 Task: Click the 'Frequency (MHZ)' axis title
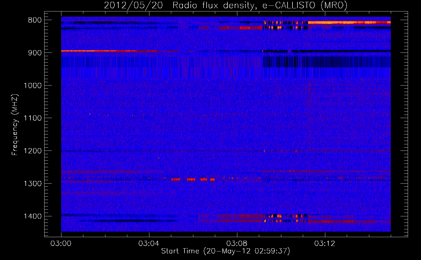[x=15, y=125]
